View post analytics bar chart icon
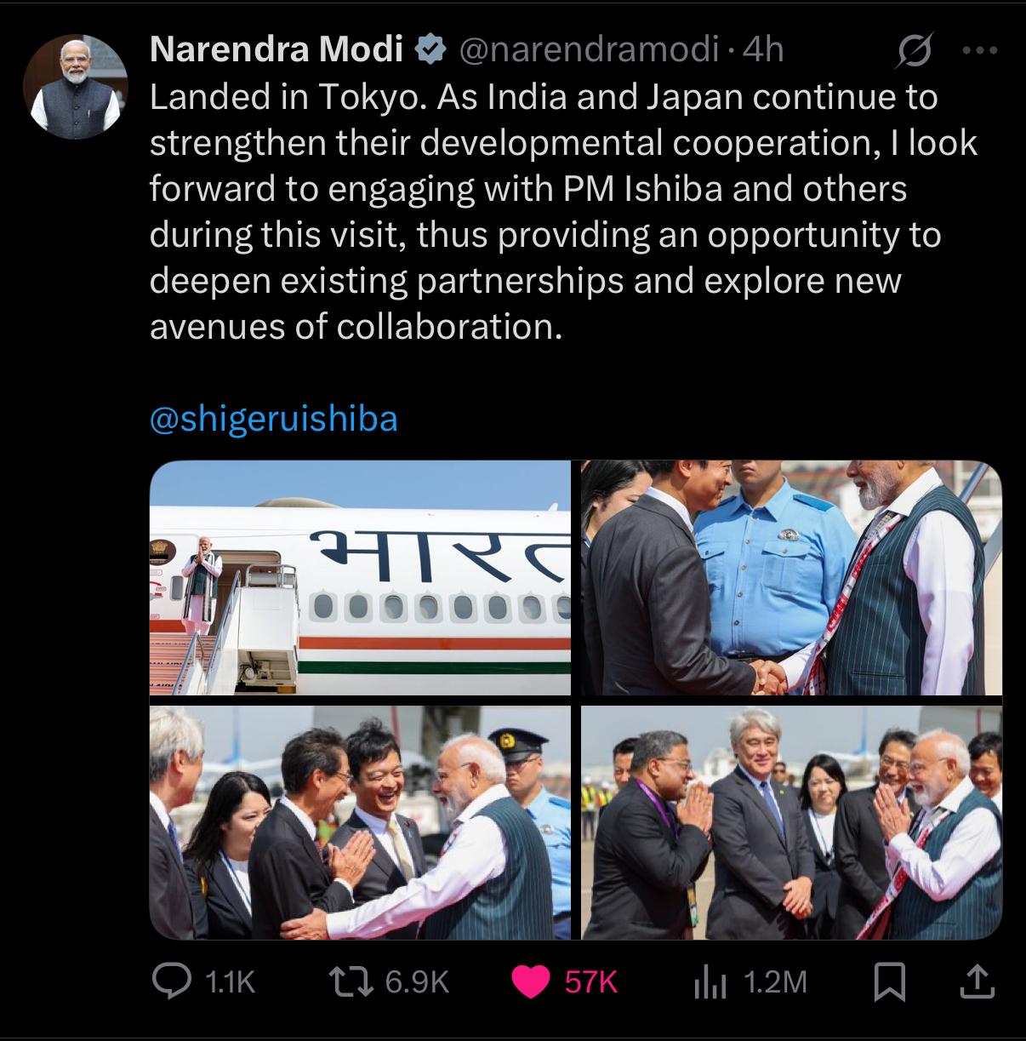This screenshot has width=1026, height=1041. click(x=710, y=981)
